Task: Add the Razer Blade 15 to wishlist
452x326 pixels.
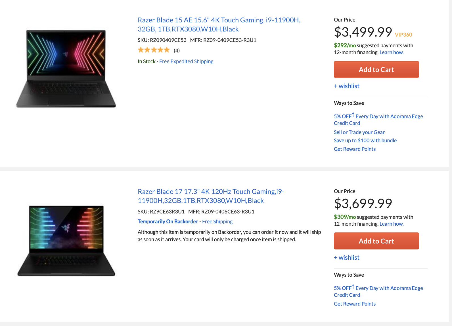Action: (x=347, y=86)
